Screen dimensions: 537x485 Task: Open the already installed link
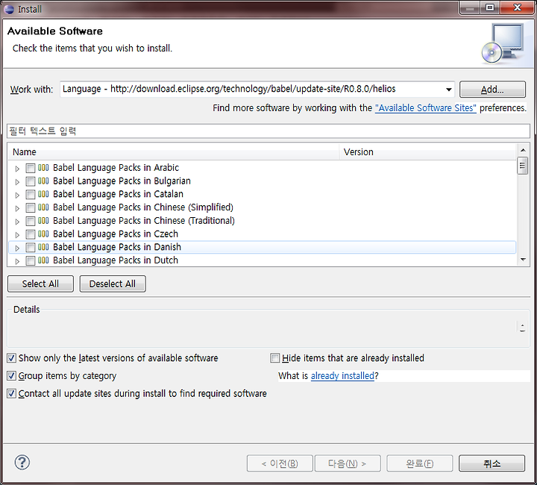tap(342, 376)
